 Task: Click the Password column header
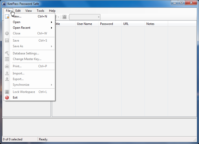[x=110, y=24]
